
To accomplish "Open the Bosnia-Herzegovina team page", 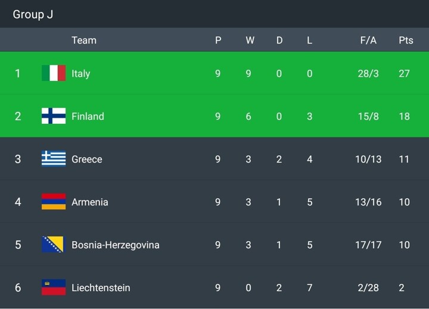I will click(x=116, y=245).
